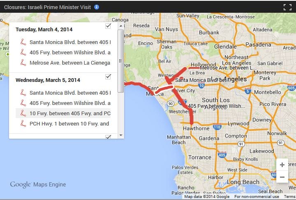Click the Interstate 5 shield near Montebello
The width and height of the screenshot is (296, 200).
click(x=247, y=91)
